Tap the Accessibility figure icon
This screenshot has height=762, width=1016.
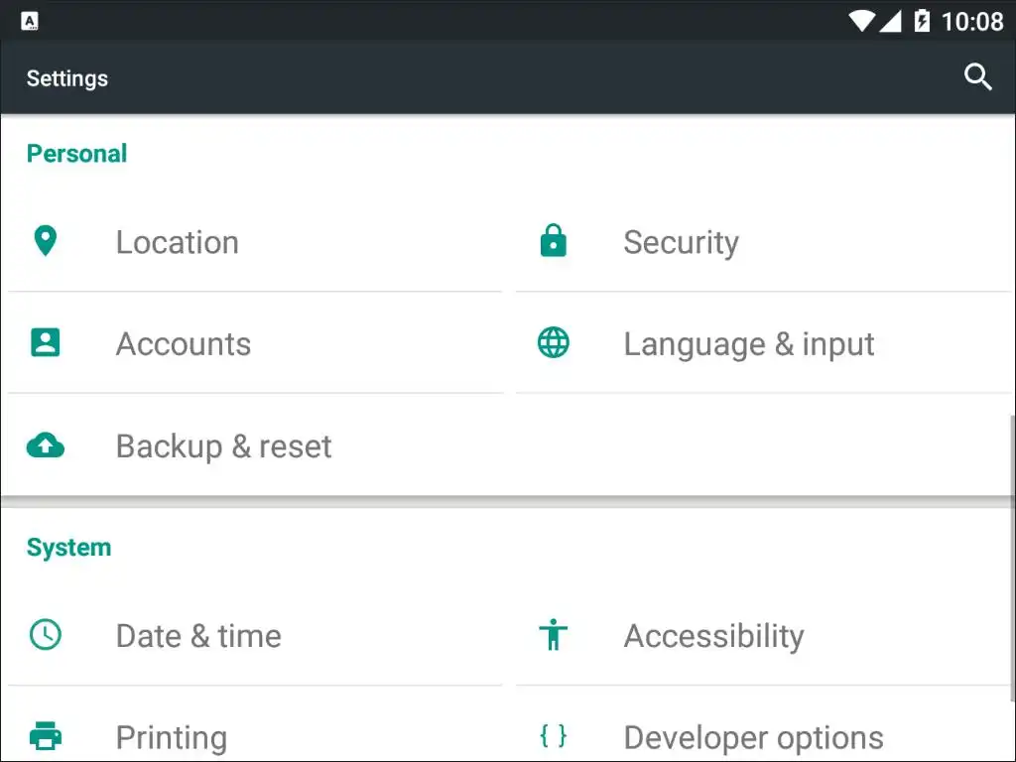[x=554, y=635]
